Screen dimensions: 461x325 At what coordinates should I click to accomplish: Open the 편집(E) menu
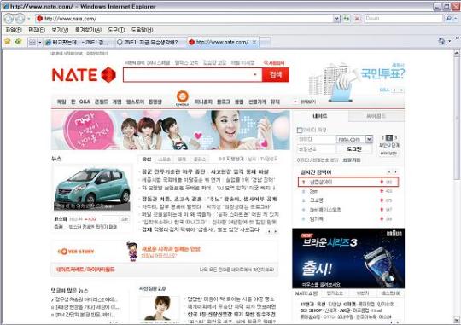[x=37, y=30]
